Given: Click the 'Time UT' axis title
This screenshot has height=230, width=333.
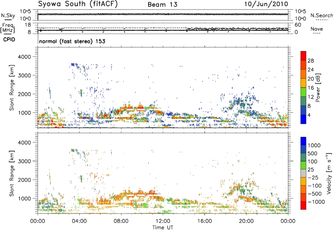Looking at the screenshot, I should (163, 228).
